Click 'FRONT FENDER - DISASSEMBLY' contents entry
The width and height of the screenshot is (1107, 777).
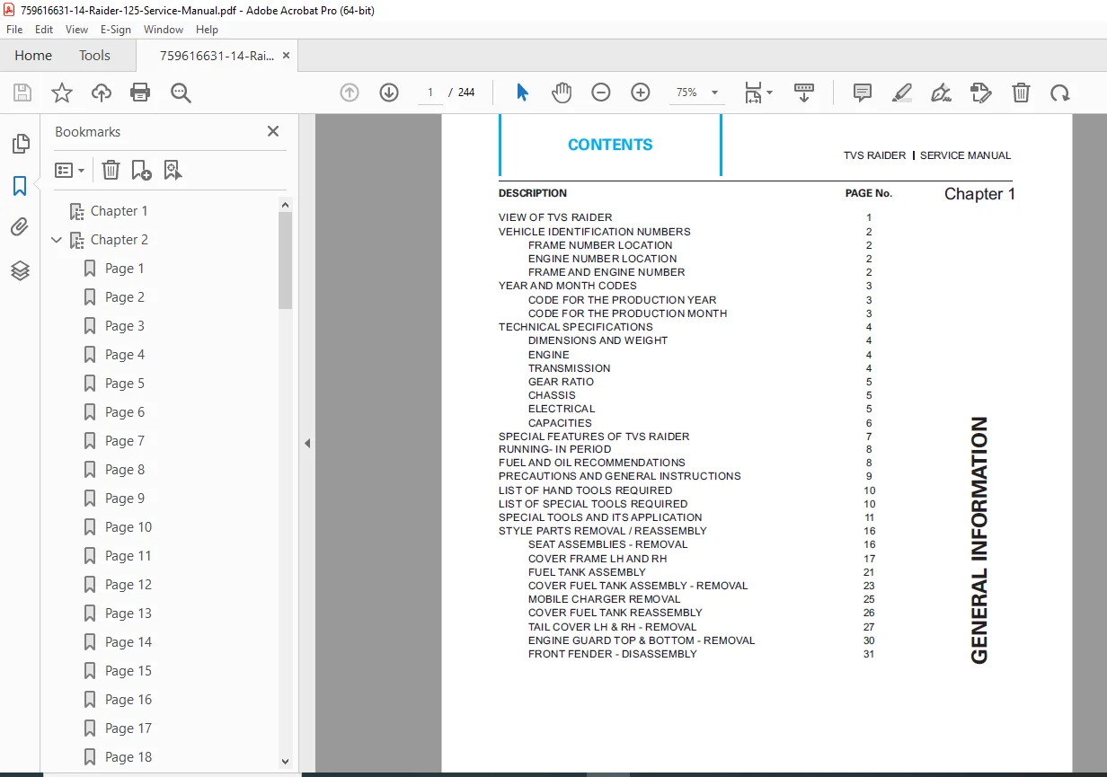coord(613,654)
